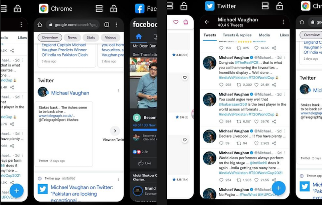Switch to the News chip
The image size is (322, 205).
(x=72, y=37)
